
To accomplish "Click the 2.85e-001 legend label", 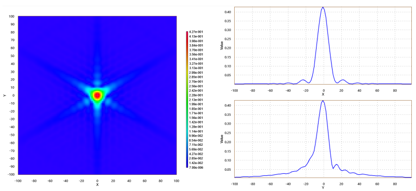I will tap(196, 77).
